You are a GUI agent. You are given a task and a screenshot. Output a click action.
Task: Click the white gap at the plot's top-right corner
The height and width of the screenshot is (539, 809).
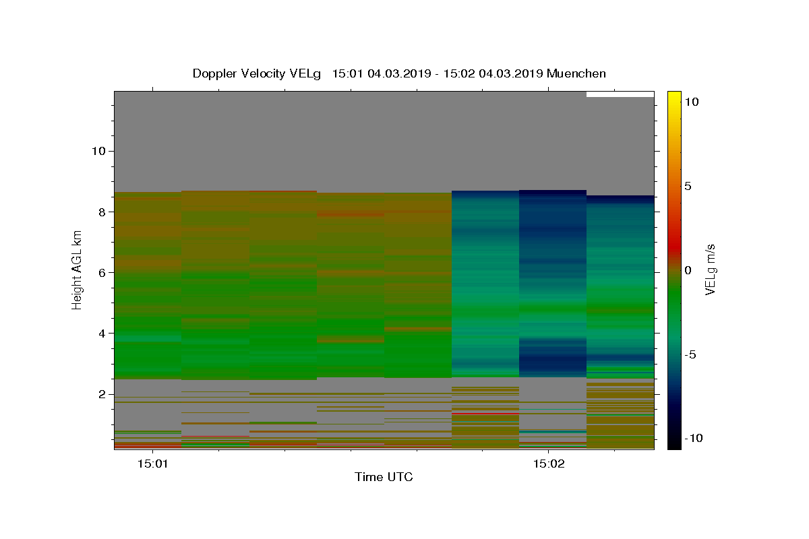(620, 94)
